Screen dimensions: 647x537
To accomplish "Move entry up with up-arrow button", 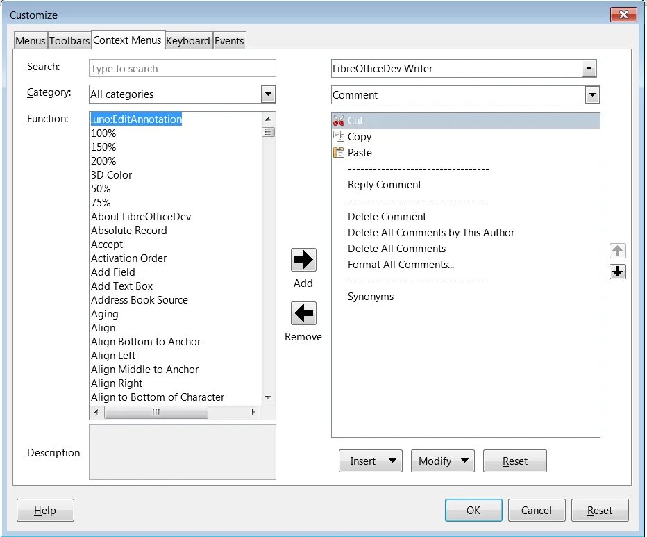I will 618,251.
